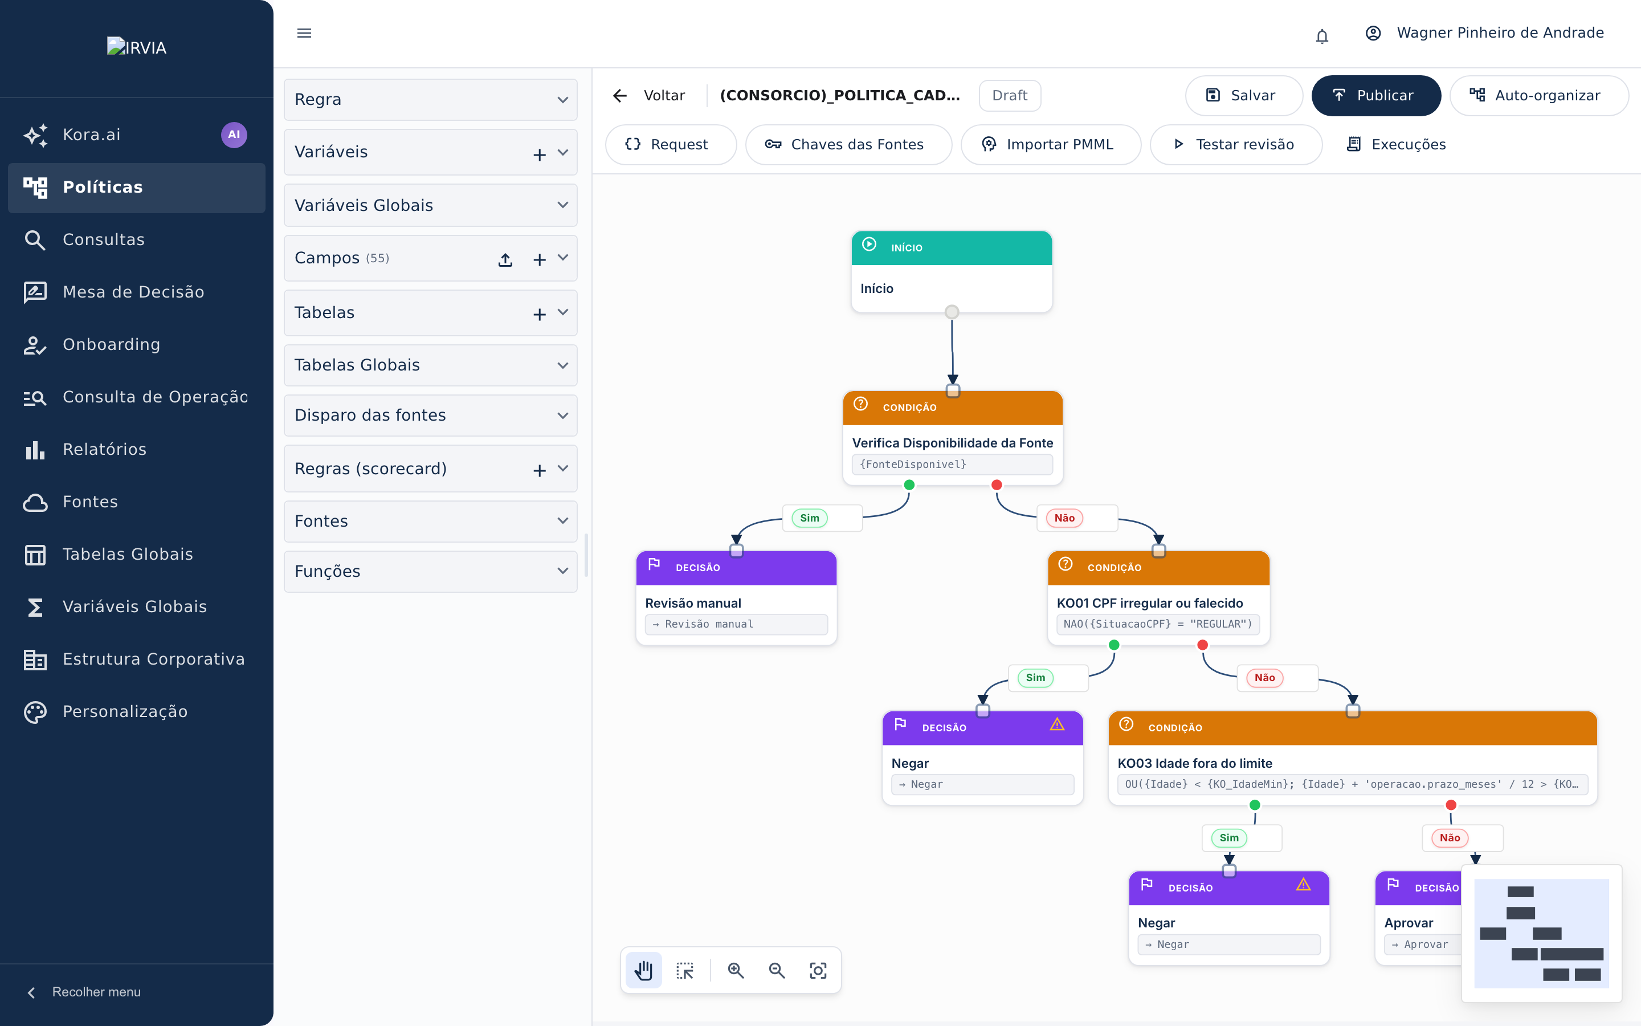Screen dimensions: 1641x1026
Task: Open the notifications bell
Action: tap(1321, 35)
